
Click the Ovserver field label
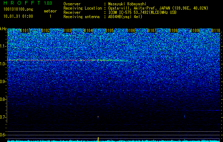[x=72, y=4]
